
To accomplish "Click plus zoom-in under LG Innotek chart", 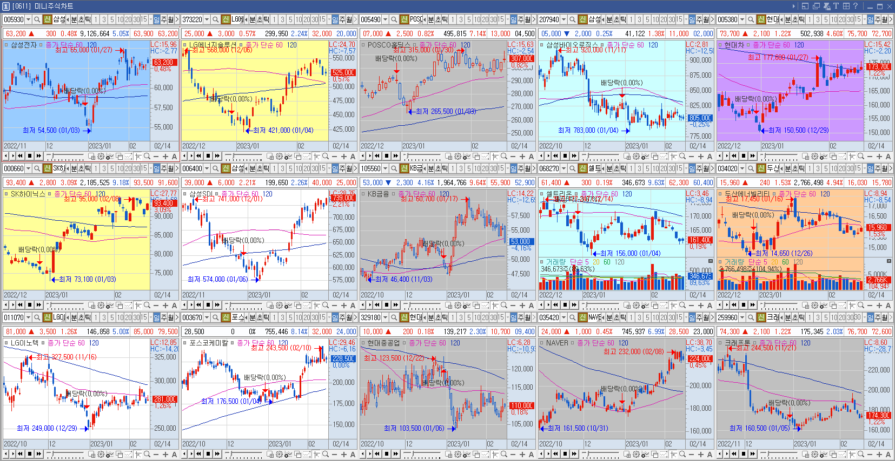I will point(165,454).
